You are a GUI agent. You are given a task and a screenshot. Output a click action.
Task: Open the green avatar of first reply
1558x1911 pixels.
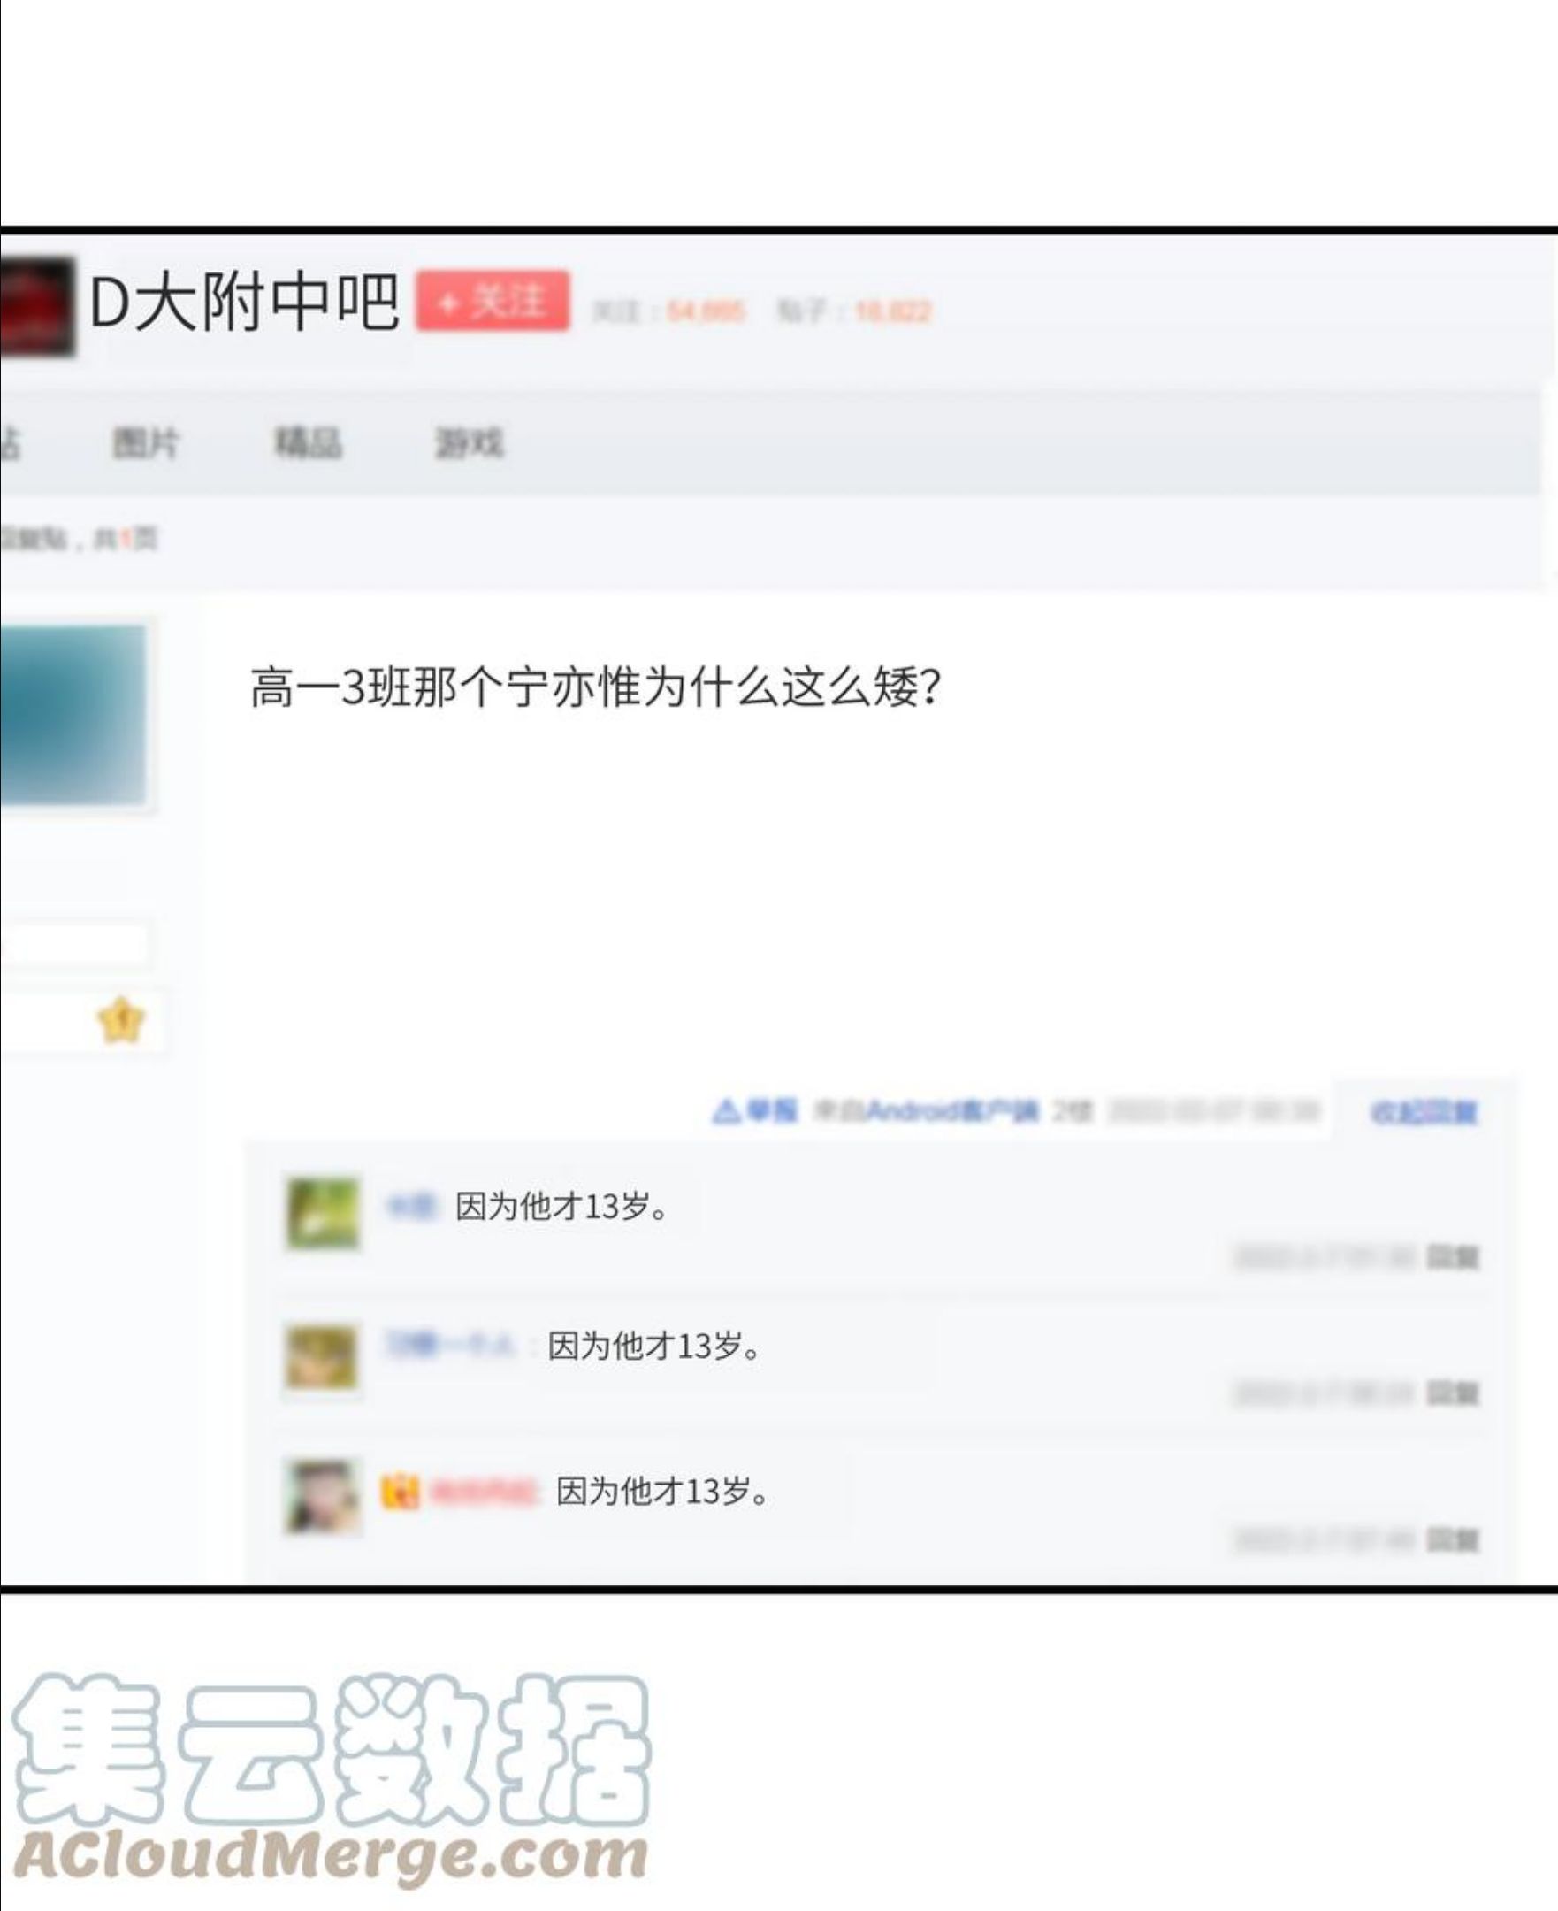point(323,1213)
